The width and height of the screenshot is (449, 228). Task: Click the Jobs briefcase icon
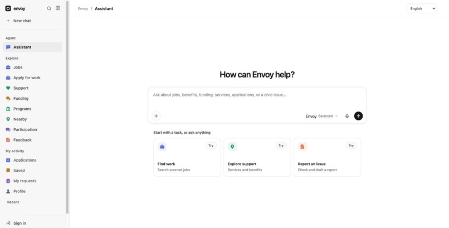pos(8,67)
